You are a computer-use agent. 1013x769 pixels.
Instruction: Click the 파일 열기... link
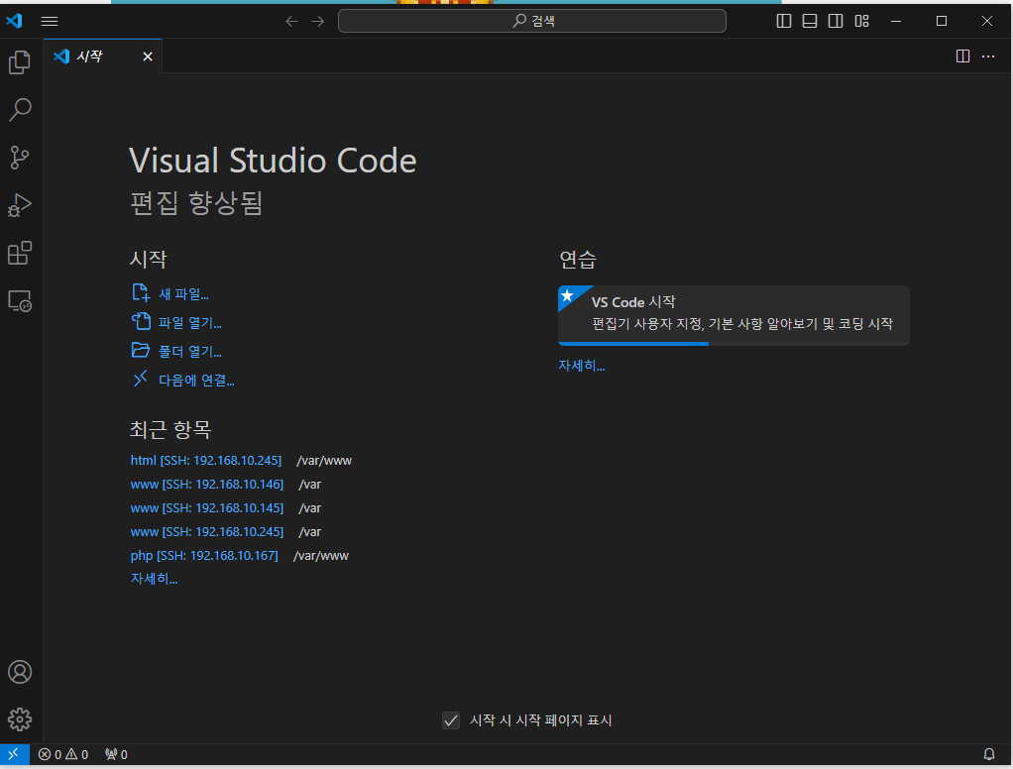coord(190,323)
